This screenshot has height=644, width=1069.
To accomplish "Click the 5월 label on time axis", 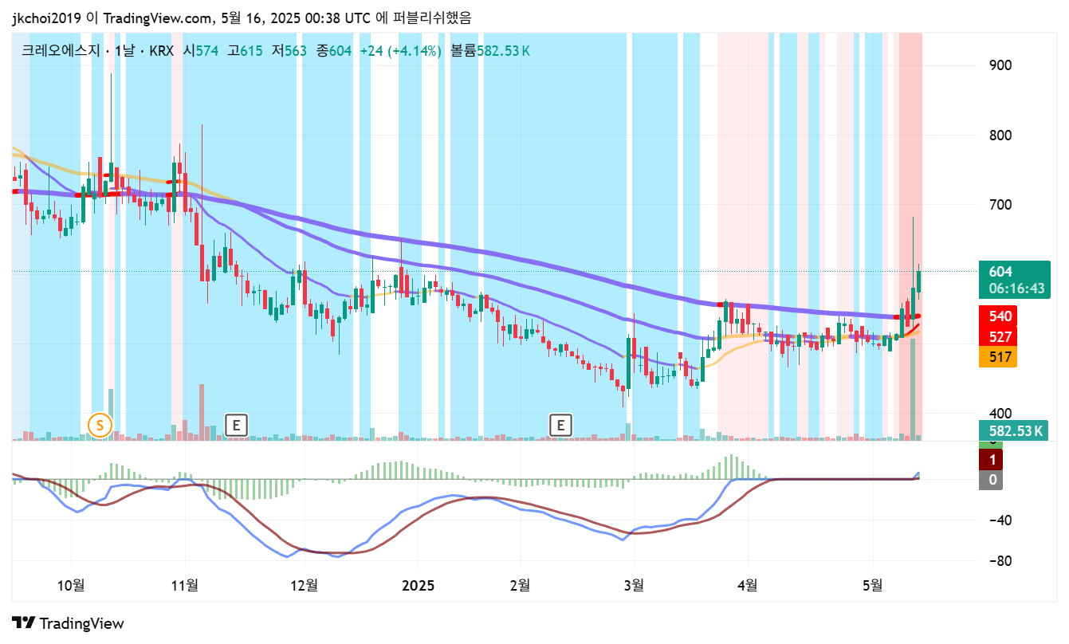I will click(x=874, y=585).
